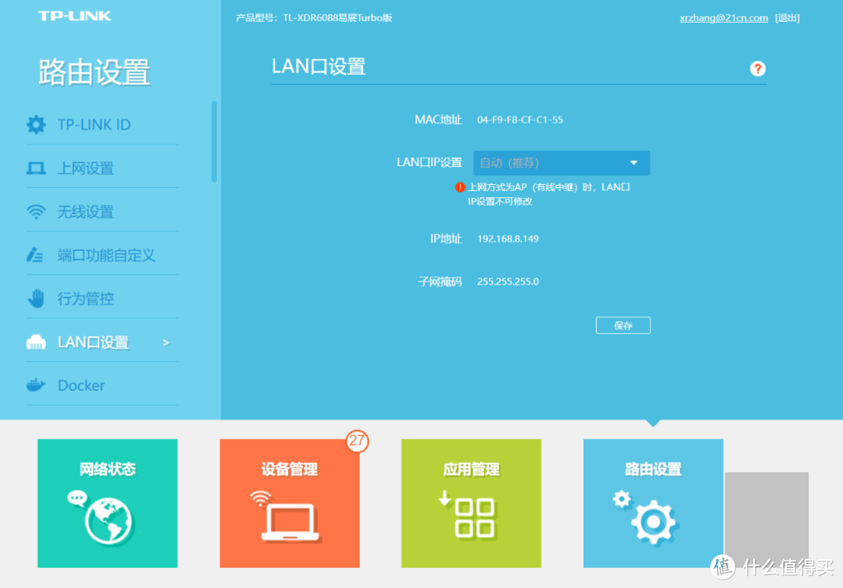Select the 无线设置 Wi-Fi signal icon
843x588 pixels.
click(36, 211)
